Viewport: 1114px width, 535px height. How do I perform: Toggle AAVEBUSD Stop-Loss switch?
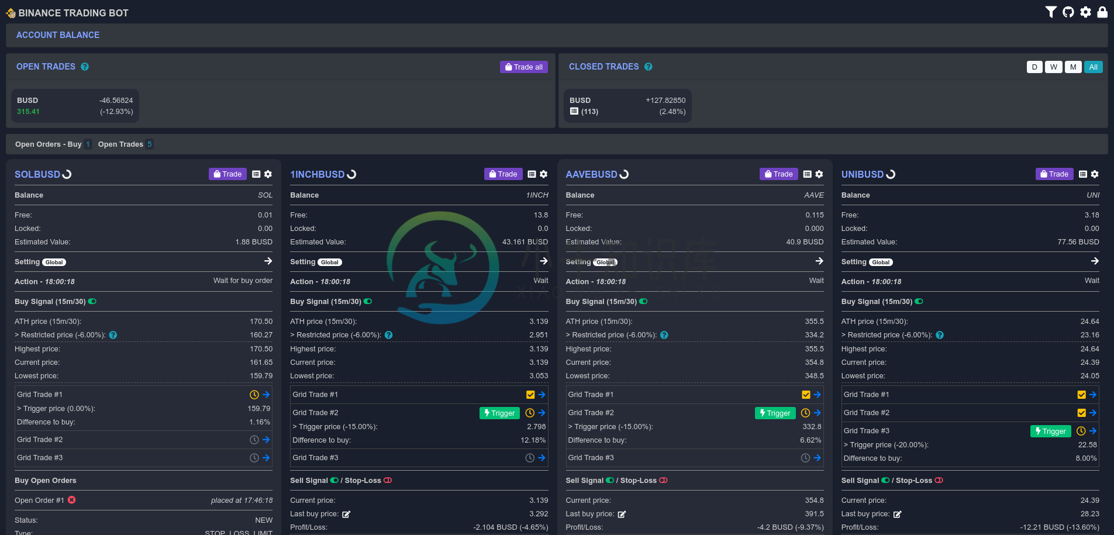(663, 481)
